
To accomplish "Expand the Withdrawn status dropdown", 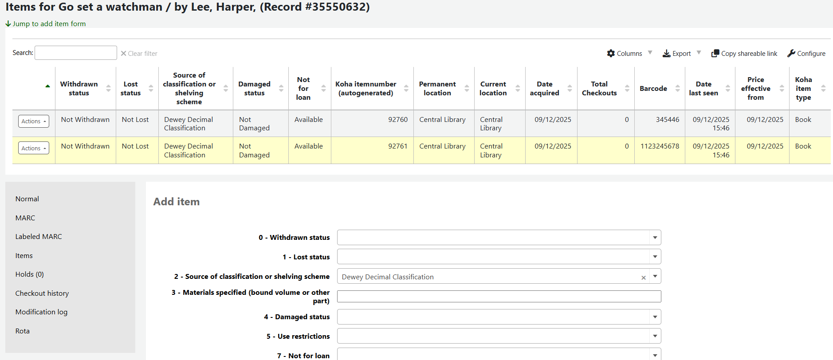I will (655, 238).
